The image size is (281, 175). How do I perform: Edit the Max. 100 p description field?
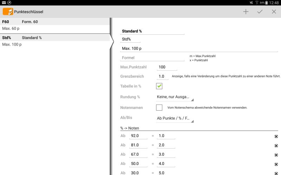point(199,48)
